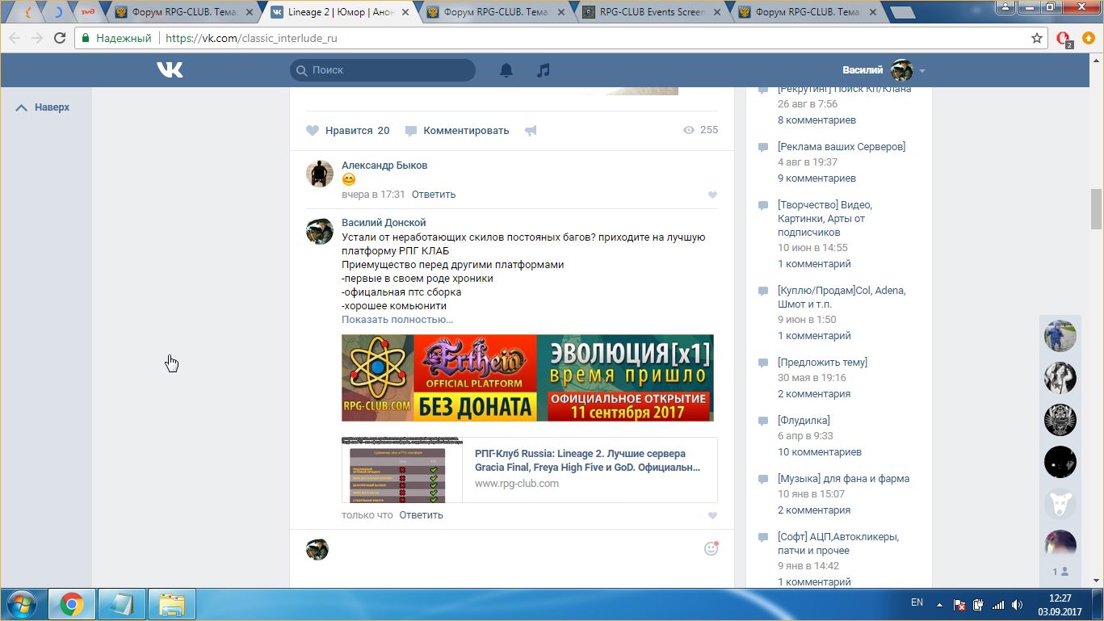Click online friends counter icon
The image size is (1104, 621).
coord(1060,571)
